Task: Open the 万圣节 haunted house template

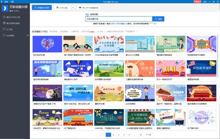Action: [47, 93]
